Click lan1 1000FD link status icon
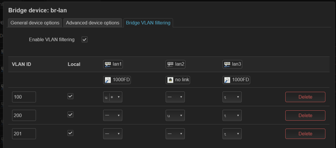The image size is (336, 148). 108,80
